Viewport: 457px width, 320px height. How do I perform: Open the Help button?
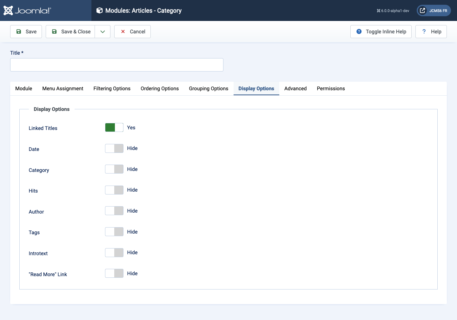(x=431, y=31)
